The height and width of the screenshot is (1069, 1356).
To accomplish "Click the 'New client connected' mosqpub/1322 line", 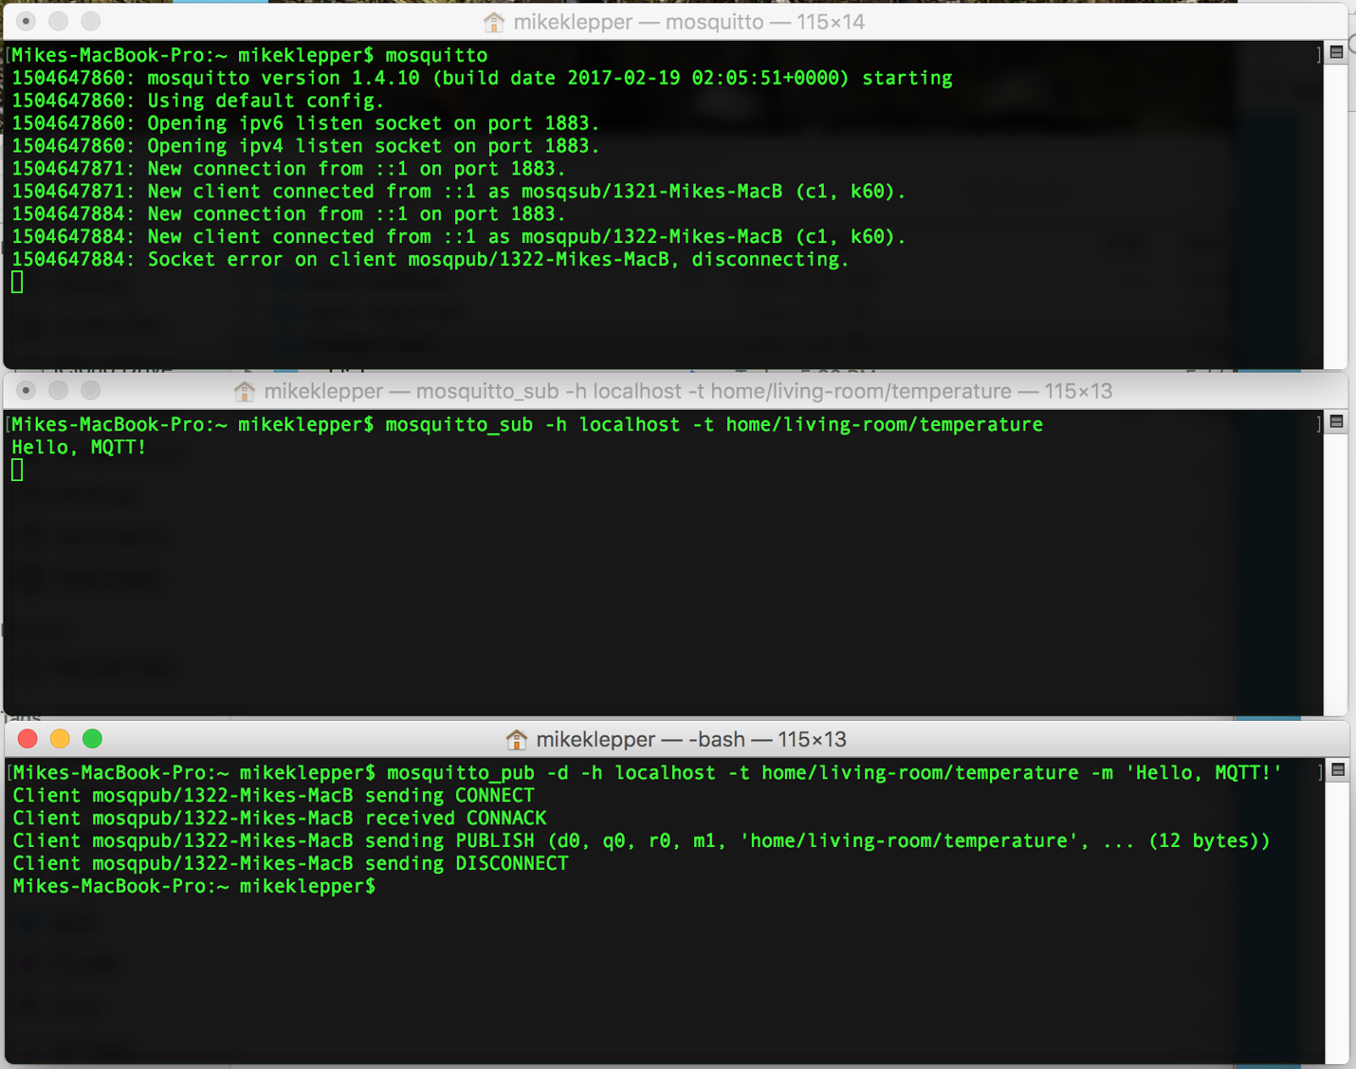I will coord(458,237).
